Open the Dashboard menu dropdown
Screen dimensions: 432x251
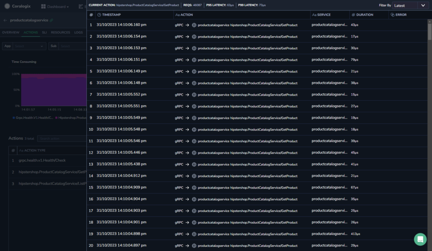click(x=55, y=7)
